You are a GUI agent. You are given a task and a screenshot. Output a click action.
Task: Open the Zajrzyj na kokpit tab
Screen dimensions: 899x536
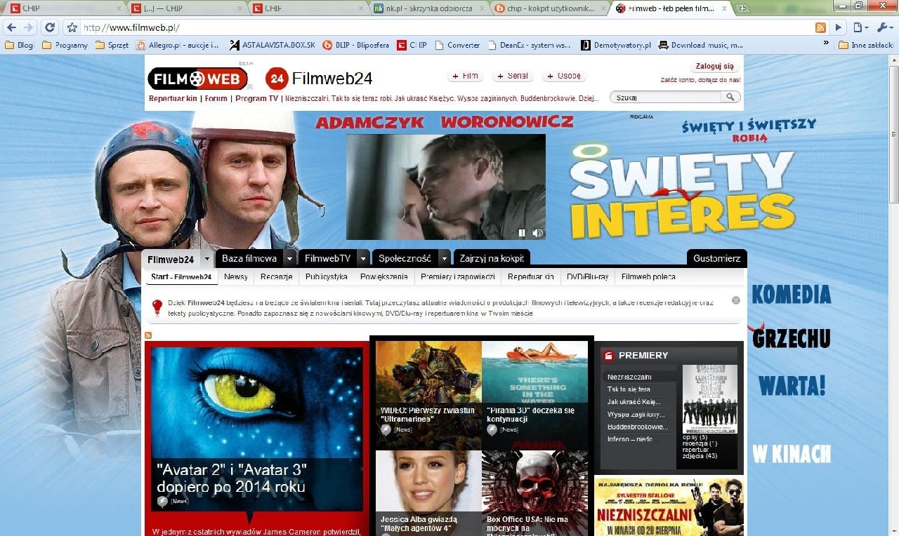[x=492, y=259]
